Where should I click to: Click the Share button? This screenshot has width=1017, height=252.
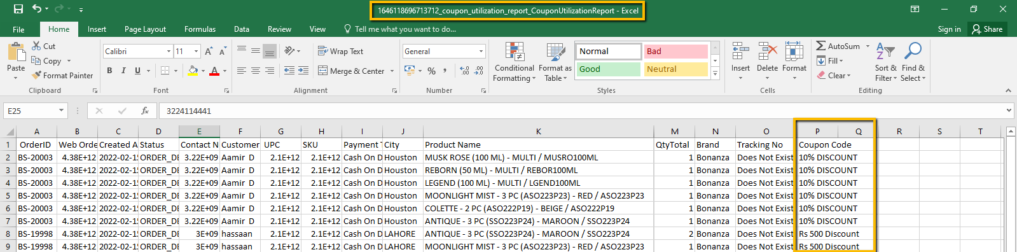point(987,29)
